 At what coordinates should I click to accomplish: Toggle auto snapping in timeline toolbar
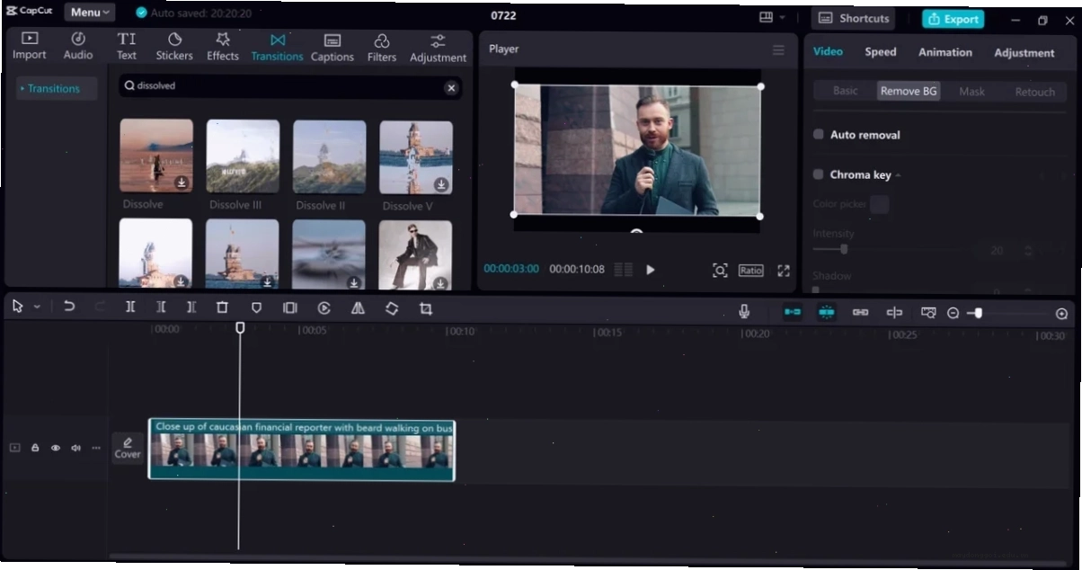tap(826, 312)
